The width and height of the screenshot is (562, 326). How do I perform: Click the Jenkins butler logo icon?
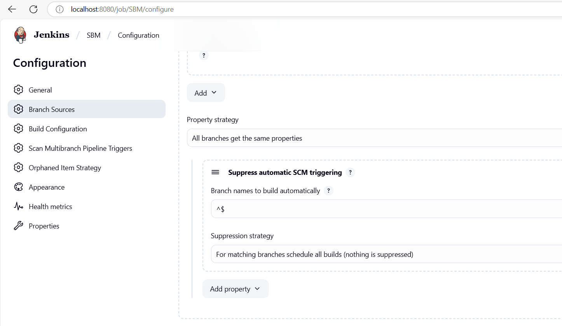click(x=20, y=35)
